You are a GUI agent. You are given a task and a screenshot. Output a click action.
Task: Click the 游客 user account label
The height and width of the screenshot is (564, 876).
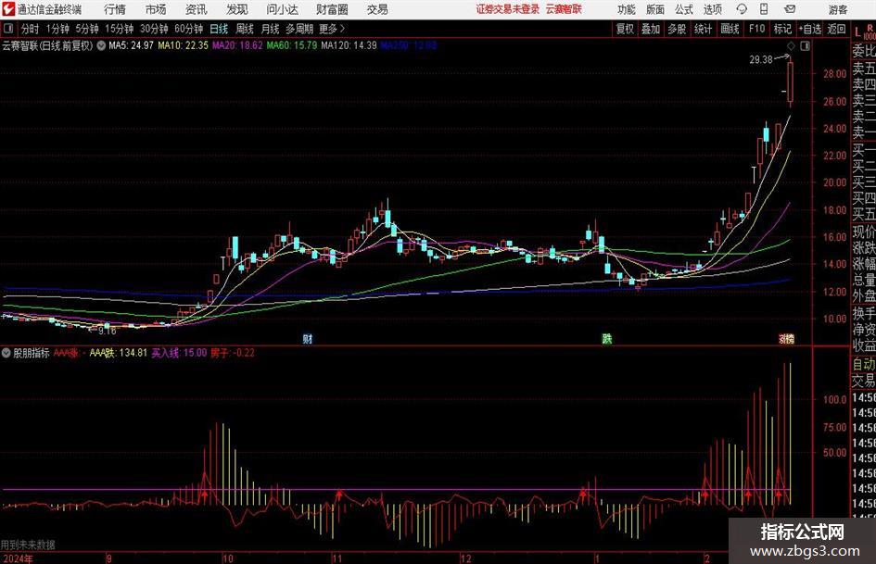(x=838, y=9)
